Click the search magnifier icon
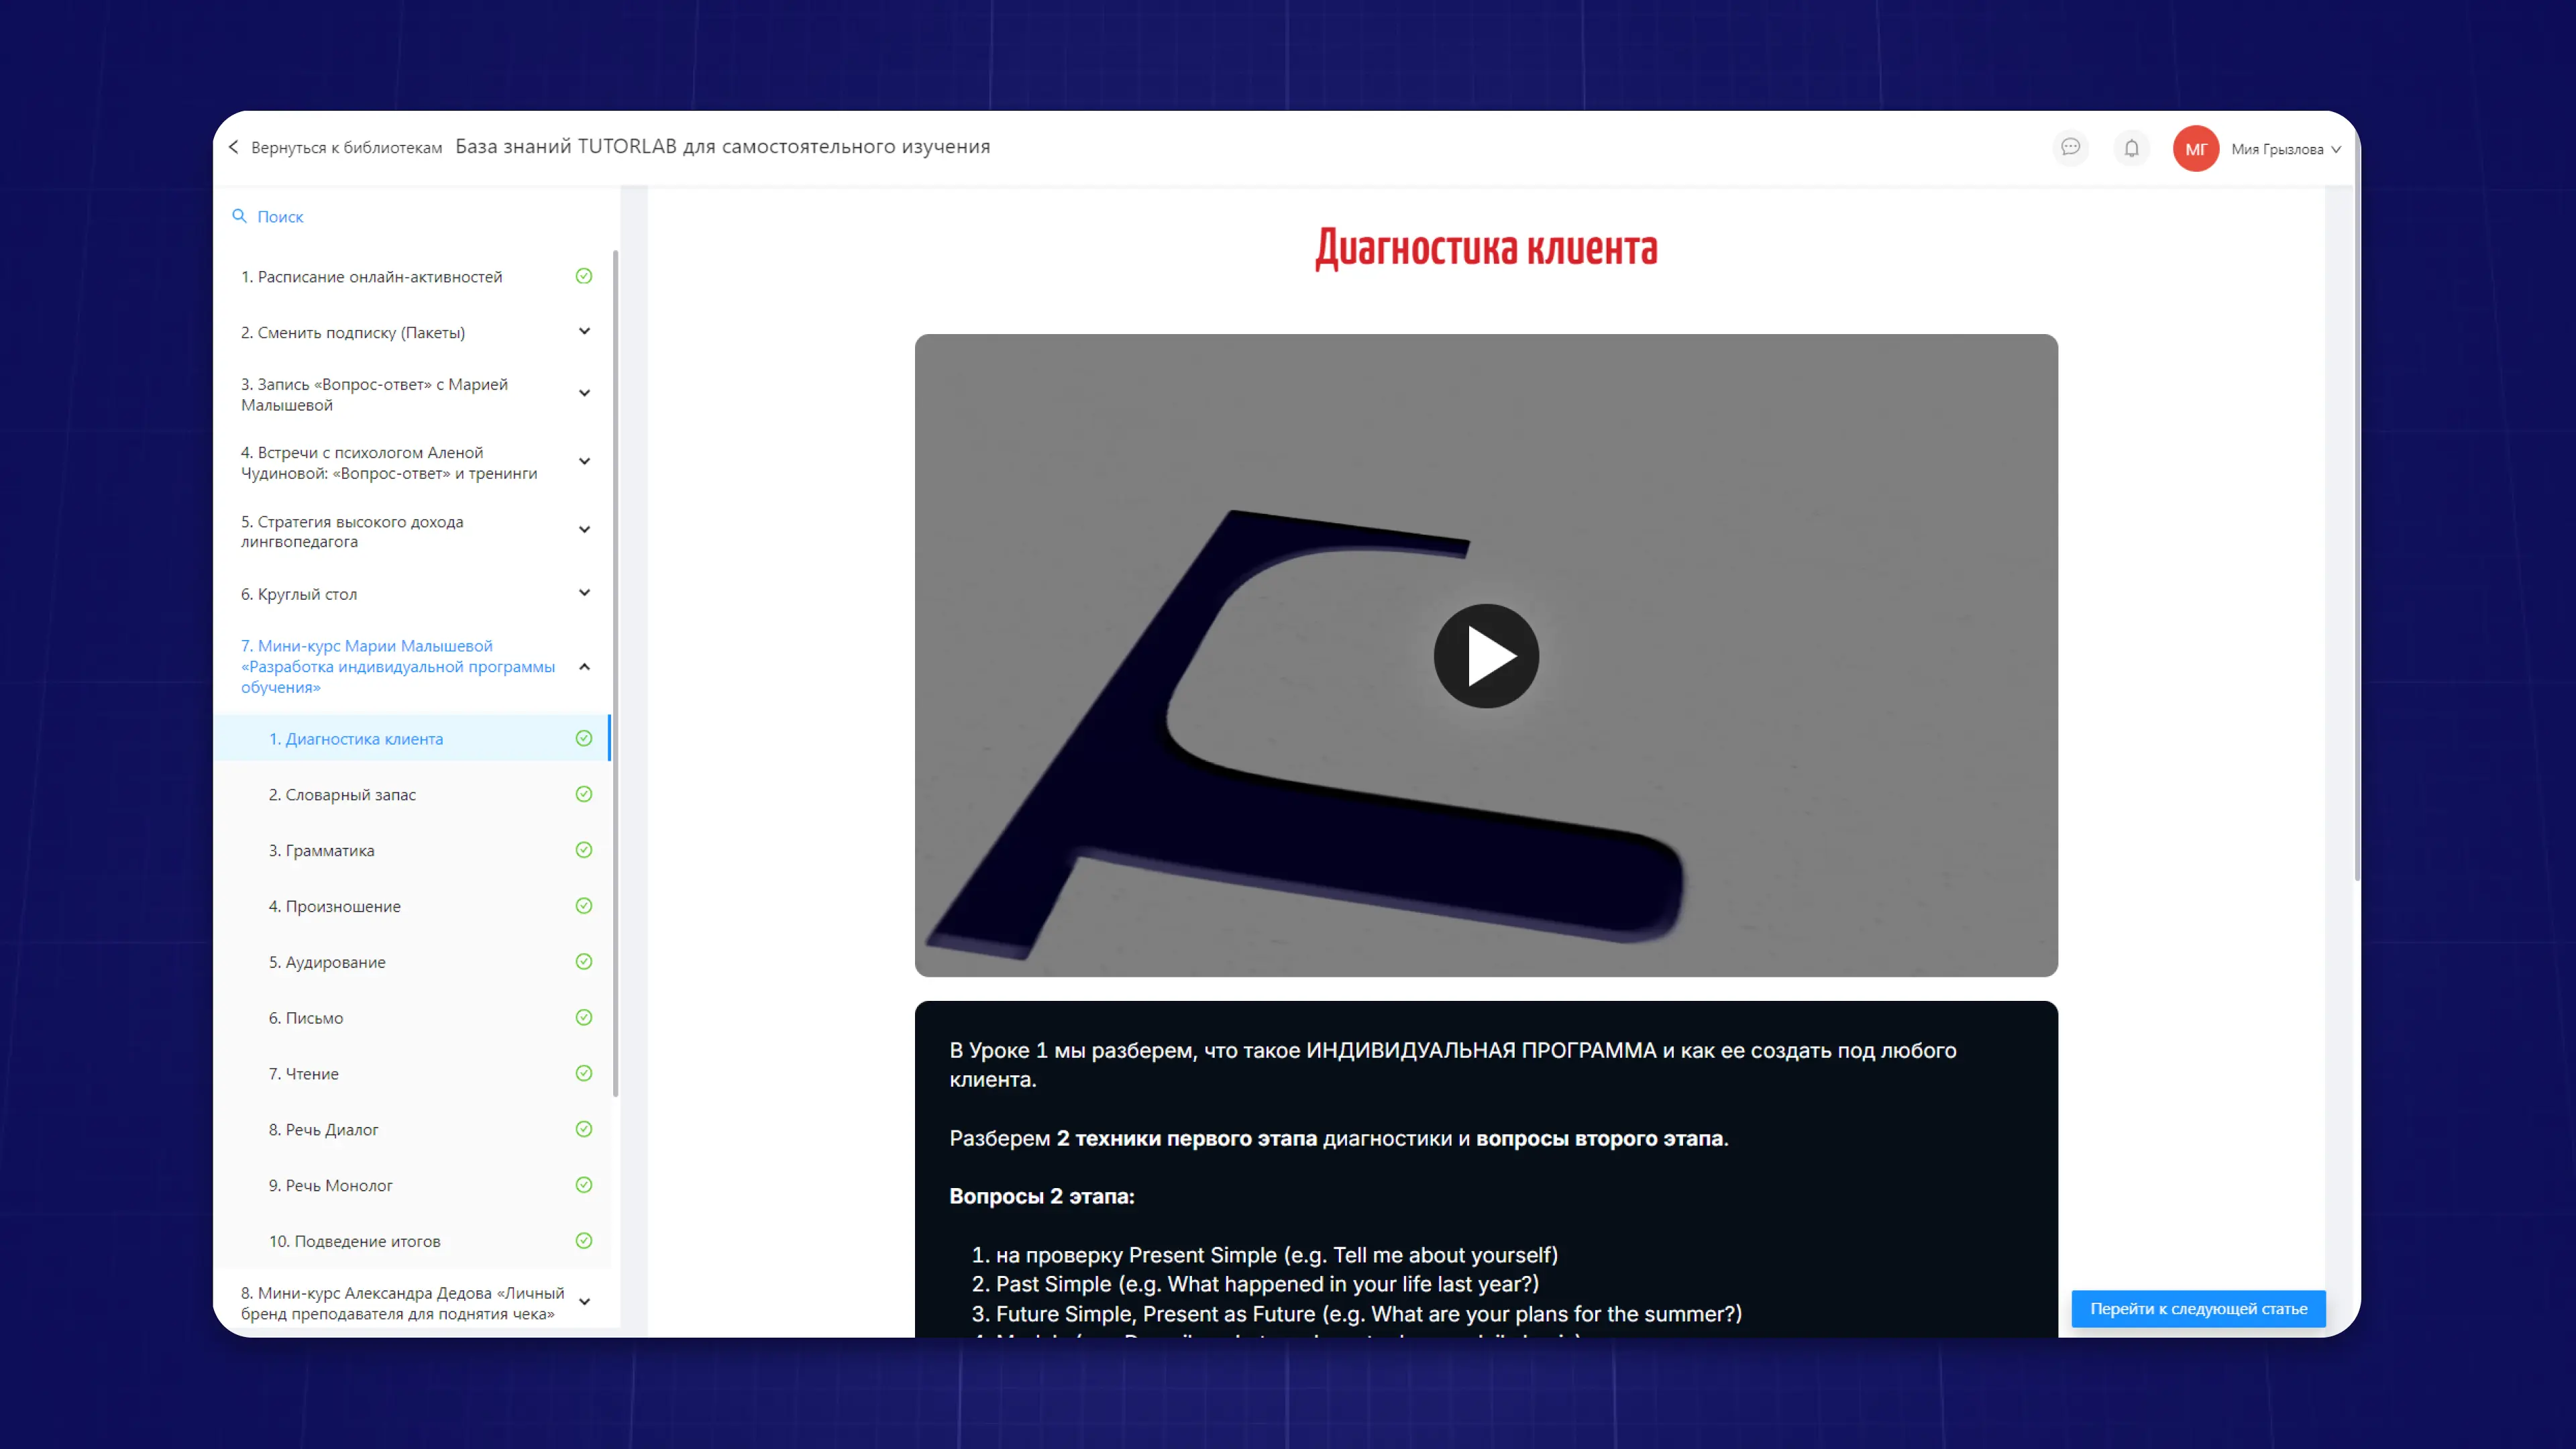Viewport: 2576px width, 1449px height. (x=239, y=216)
